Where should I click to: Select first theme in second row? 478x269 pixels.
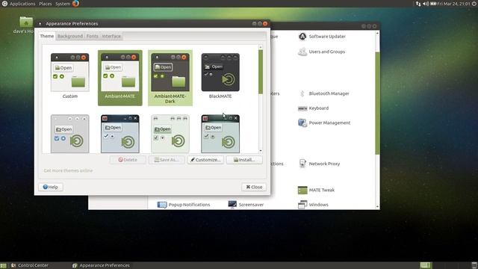69,134
